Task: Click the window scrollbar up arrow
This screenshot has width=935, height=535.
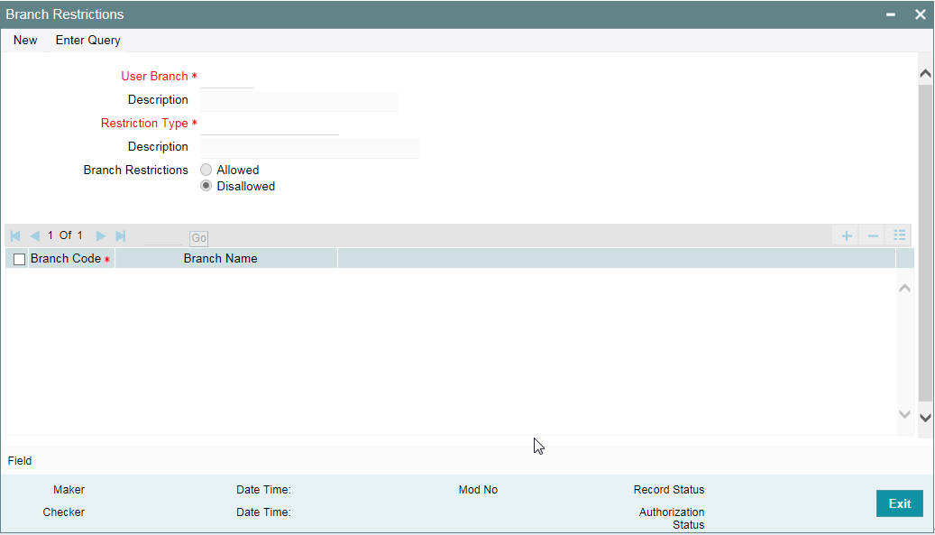Action: tap(925, 74)
